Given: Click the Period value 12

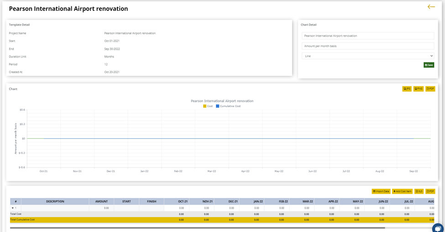Looking at the screenshot, I should point(106,64).
